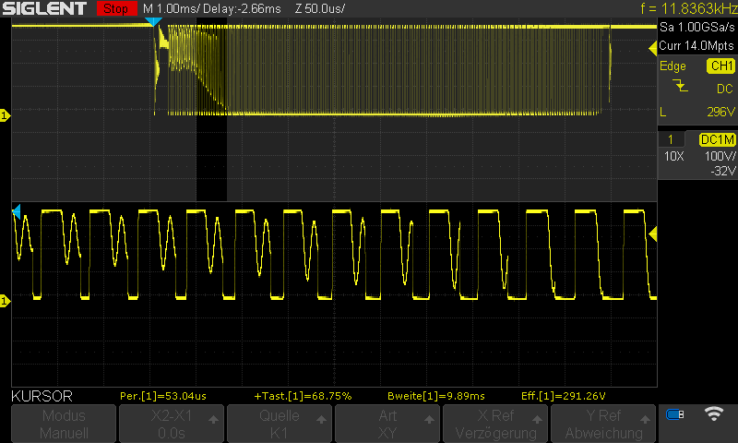Click the SIGLENT logo

point(44,8)
